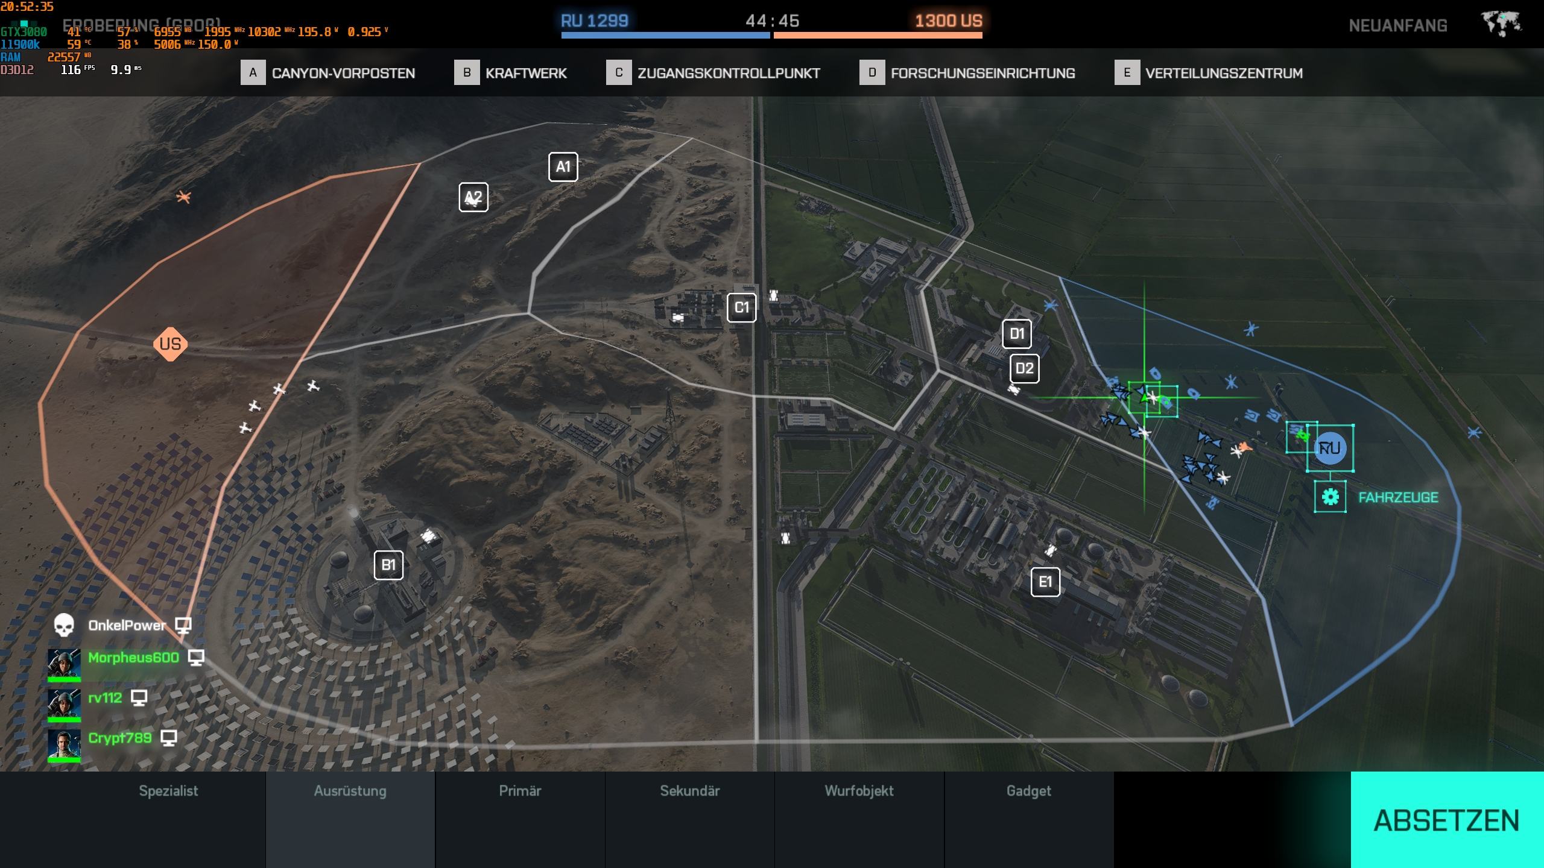Select the D1 capture point marker
1544x868 pixels.
[1017, 333]
